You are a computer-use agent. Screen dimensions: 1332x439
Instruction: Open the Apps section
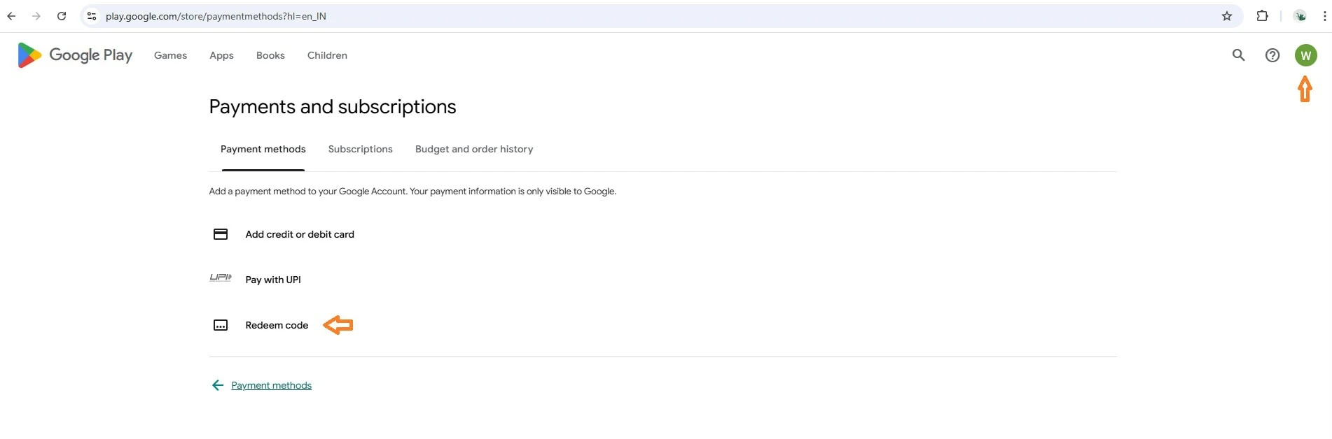coord(221,55)
